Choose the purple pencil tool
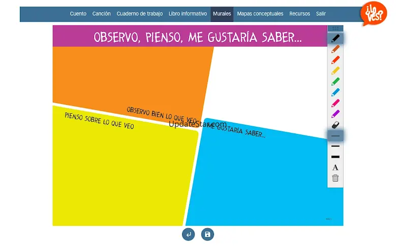 click(x=335, y=114)
